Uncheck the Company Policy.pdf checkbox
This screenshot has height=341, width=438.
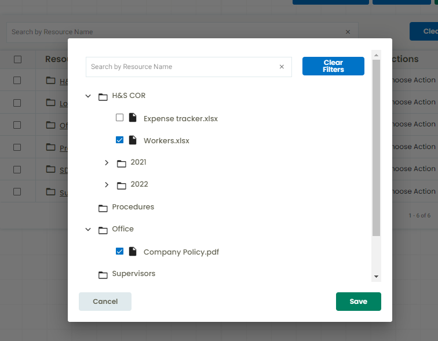pyautogui.click(x=120, y=251)
